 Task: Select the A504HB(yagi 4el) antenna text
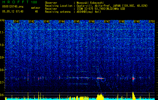click(89, 12)
